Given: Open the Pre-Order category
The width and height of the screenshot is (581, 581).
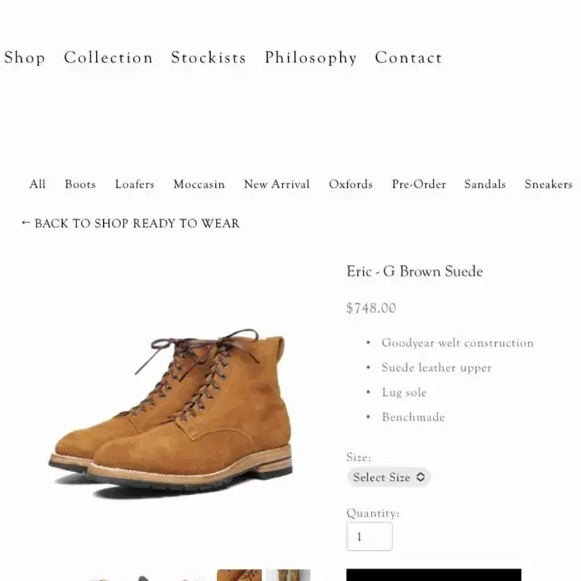Looking at the screenshot, I should click(x=418, y=184).
